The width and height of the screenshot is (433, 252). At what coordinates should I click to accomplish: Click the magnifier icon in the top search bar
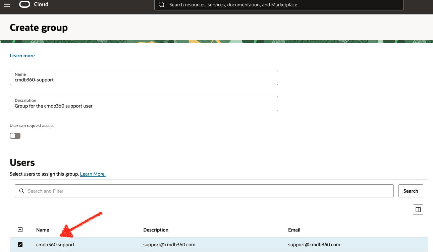162,5
